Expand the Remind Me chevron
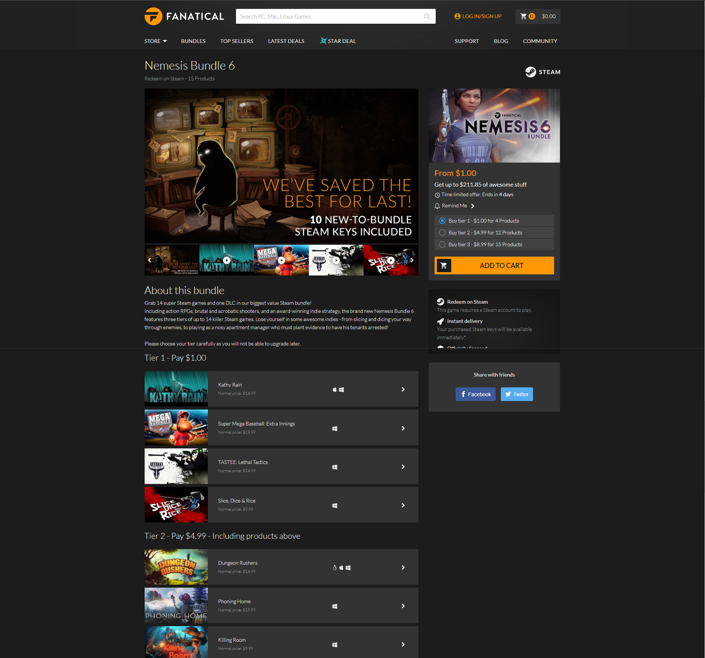The image size is (705, 658). [473, 206]
